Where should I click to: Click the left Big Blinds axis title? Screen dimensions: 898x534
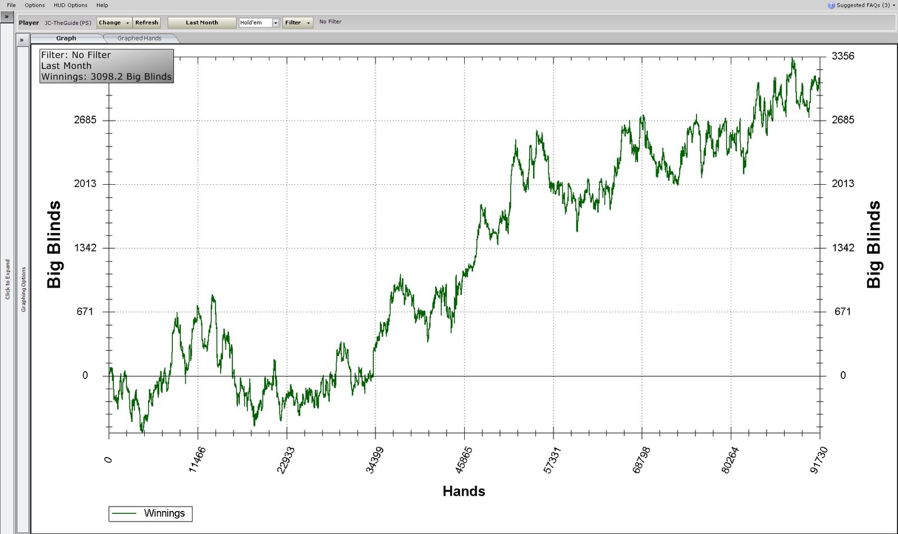click(54, 245)
